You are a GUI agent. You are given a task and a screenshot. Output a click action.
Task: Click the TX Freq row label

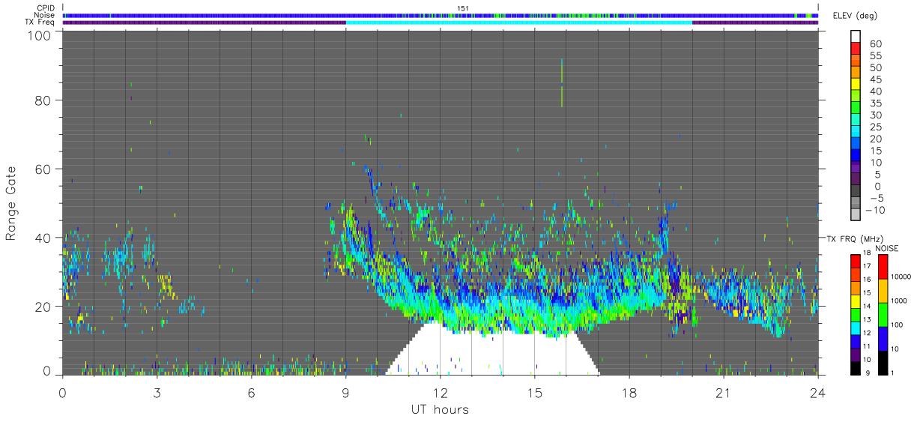40,22
